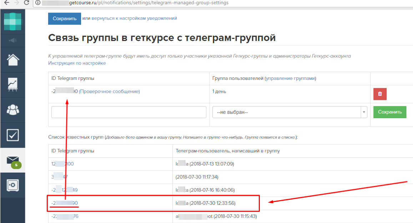Select known group ID ending in 90
The width and height of the screenshot is (413, 223).
pos(65,203)
